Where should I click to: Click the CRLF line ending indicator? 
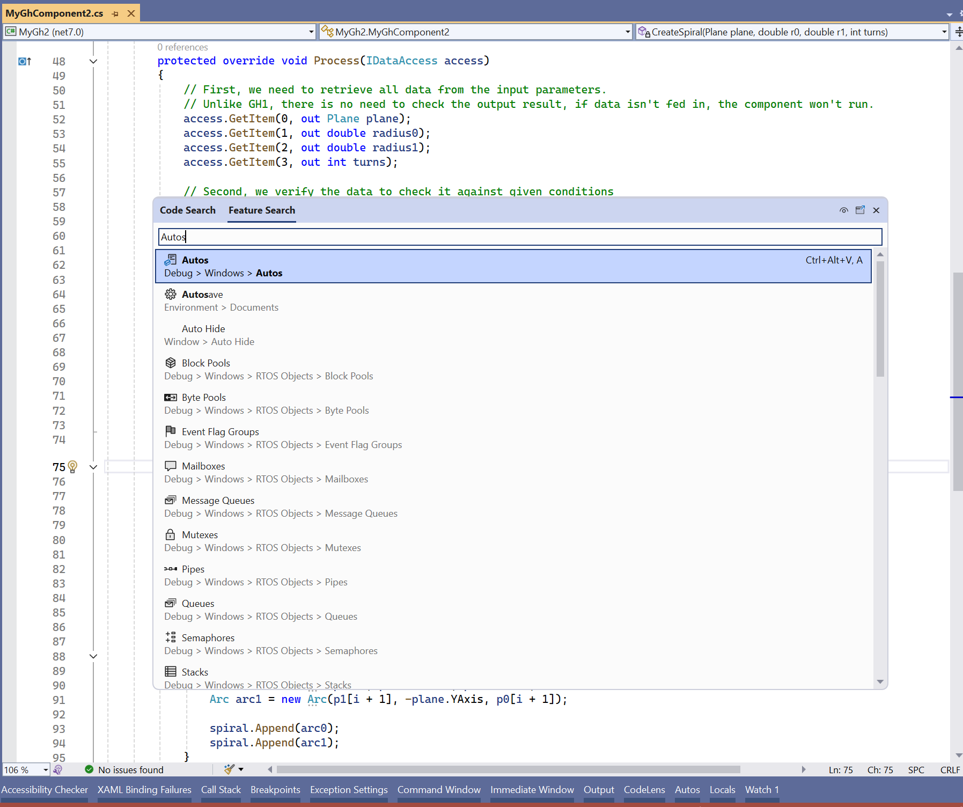click(x=950, y=770)
